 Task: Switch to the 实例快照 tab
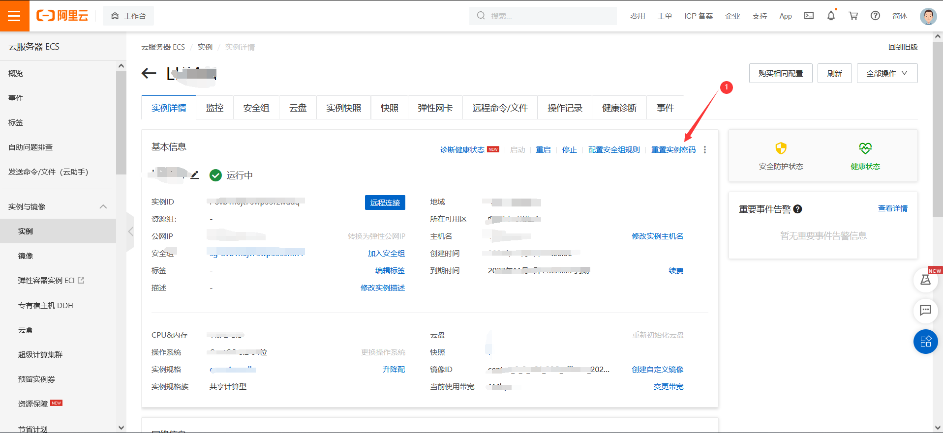[344, 108]
